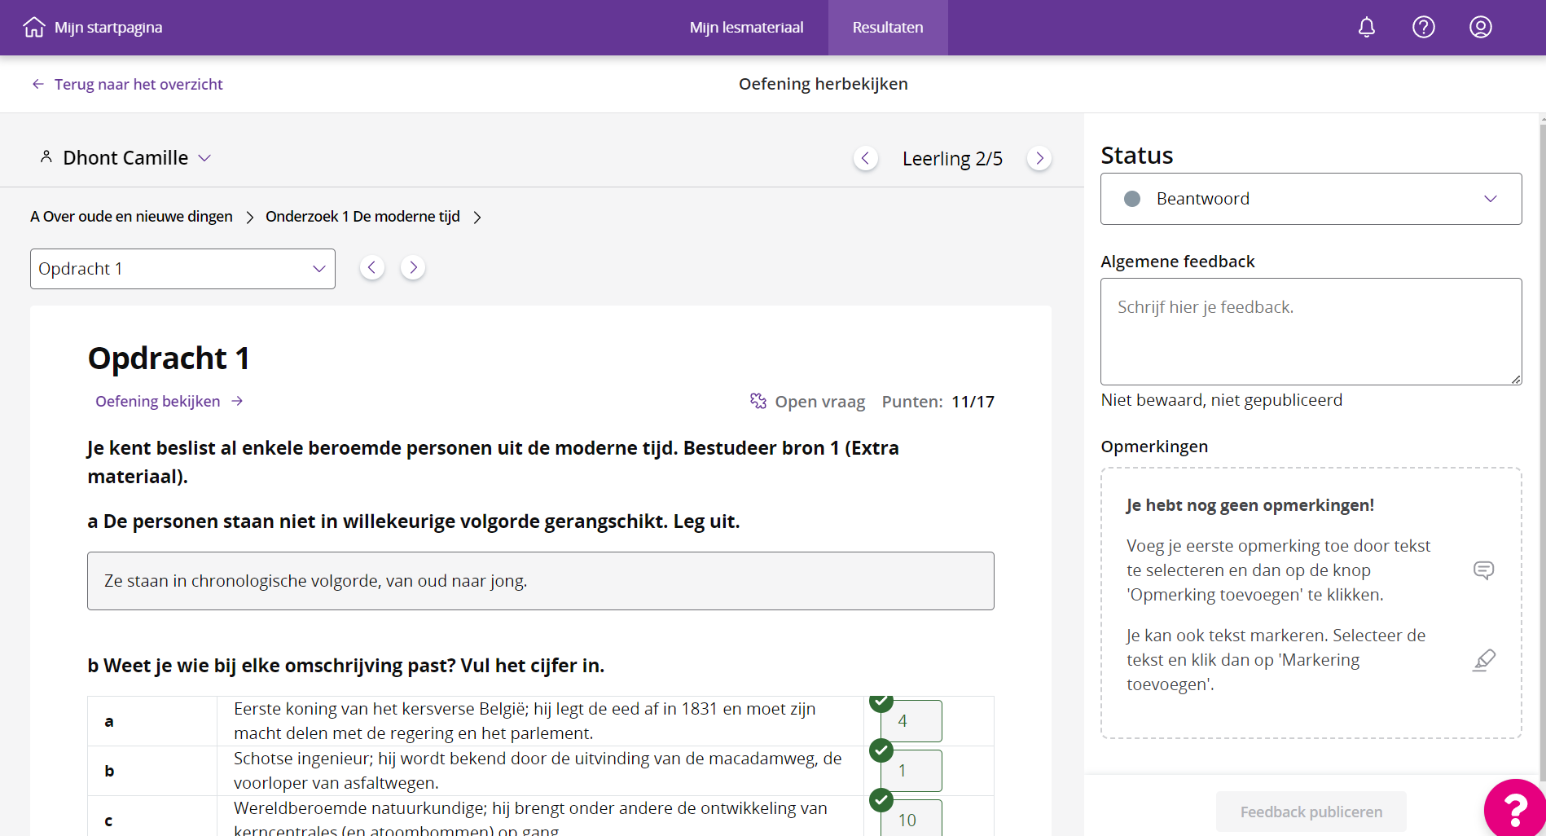Click Terug naar het overzicht link

[138, 84]
